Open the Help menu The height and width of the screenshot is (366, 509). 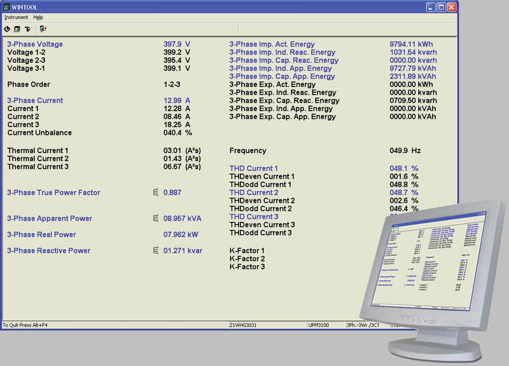tap(38, 17)
